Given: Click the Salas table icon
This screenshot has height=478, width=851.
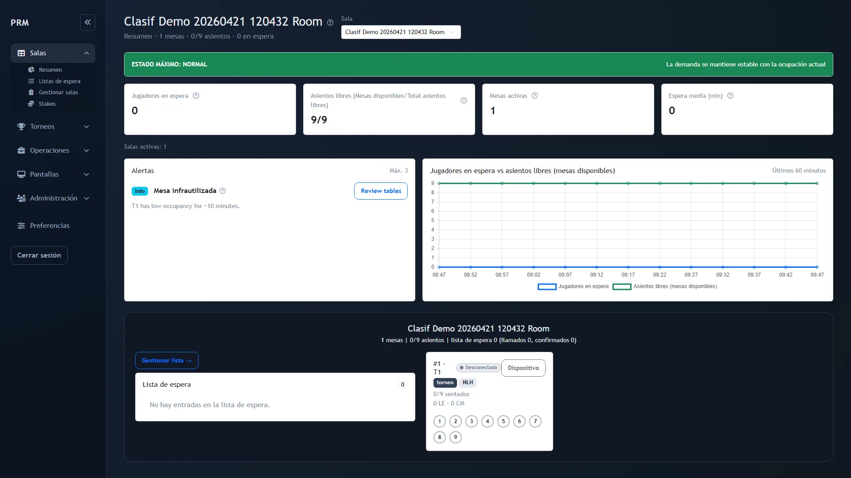Looking at the screenshot, I should click(21, 53).
